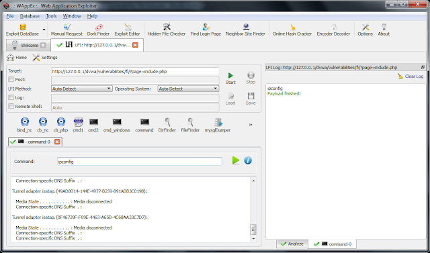The height and width of the screenshot is (253, 430).
Task: Open the Database menu
Action: (30, 16)
